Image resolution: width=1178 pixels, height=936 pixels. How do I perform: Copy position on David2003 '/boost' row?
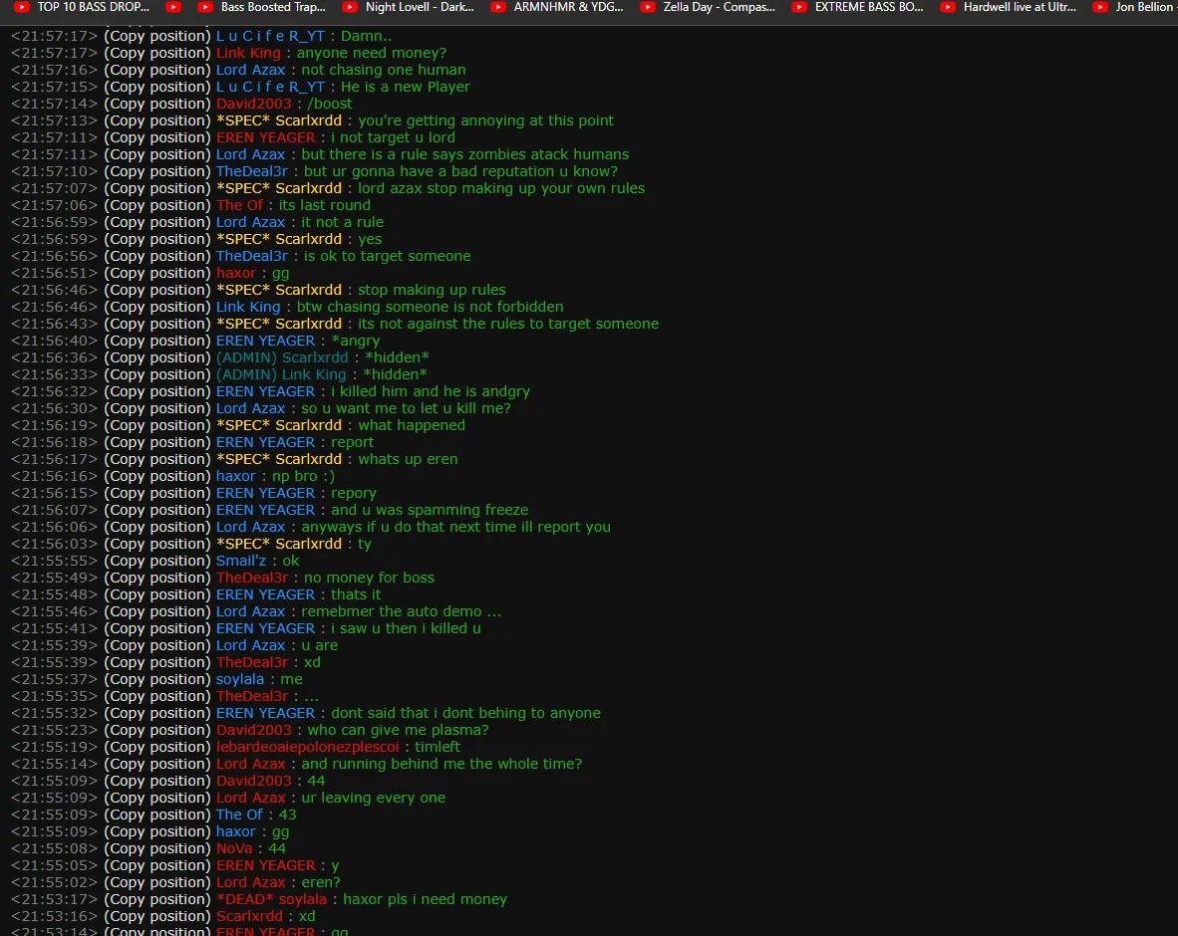tap(157, 104)
